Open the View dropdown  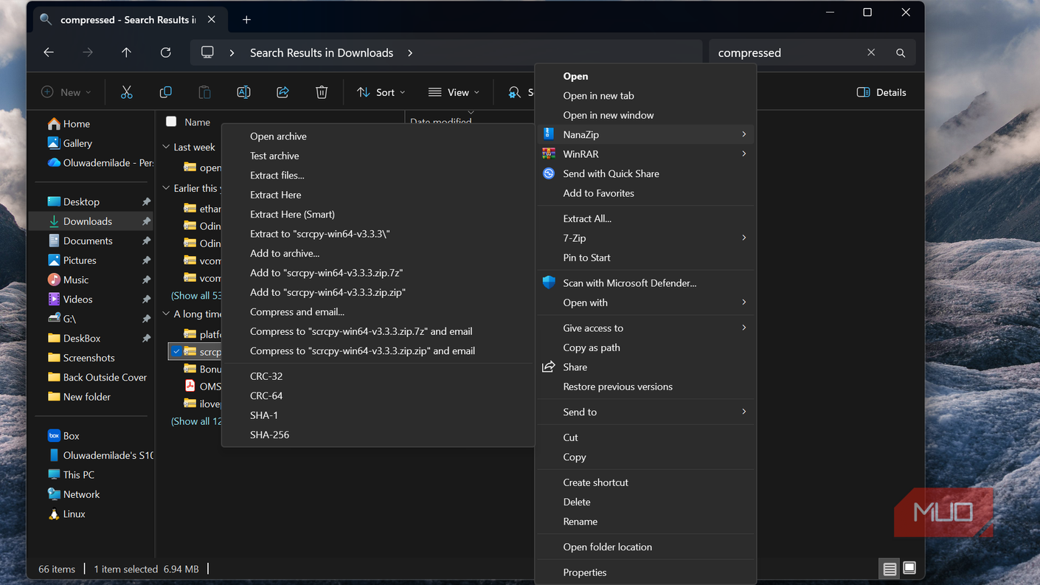tap(454, 92)
